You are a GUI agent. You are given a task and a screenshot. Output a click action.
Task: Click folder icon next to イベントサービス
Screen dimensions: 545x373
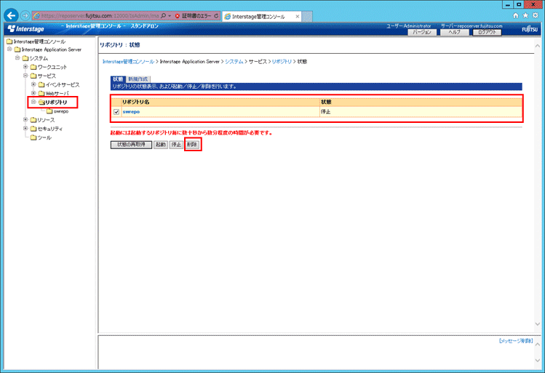[41, 84]
